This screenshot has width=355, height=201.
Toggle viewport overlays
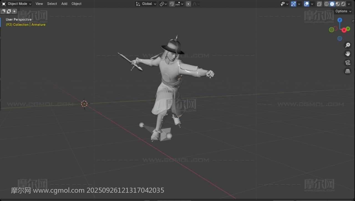(306, 4)
